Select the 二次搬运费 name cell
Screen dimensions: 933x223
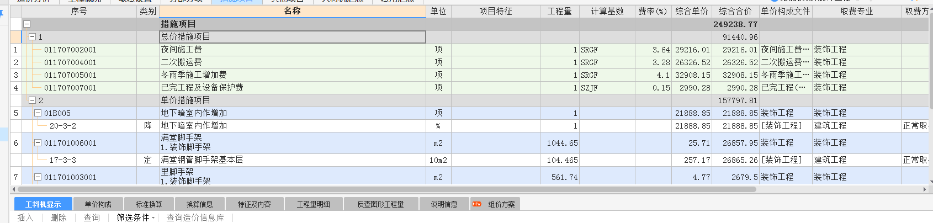(x=293, y=62)
